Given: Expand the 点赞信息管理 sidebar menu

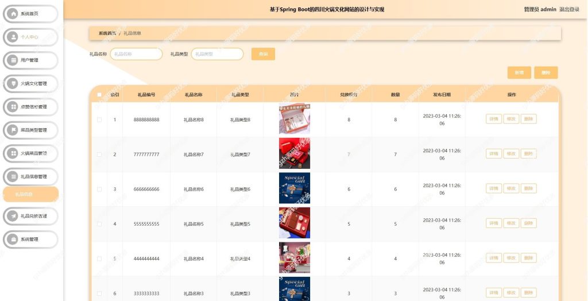Looking at the screenshot, I should (x=30, y=107).
